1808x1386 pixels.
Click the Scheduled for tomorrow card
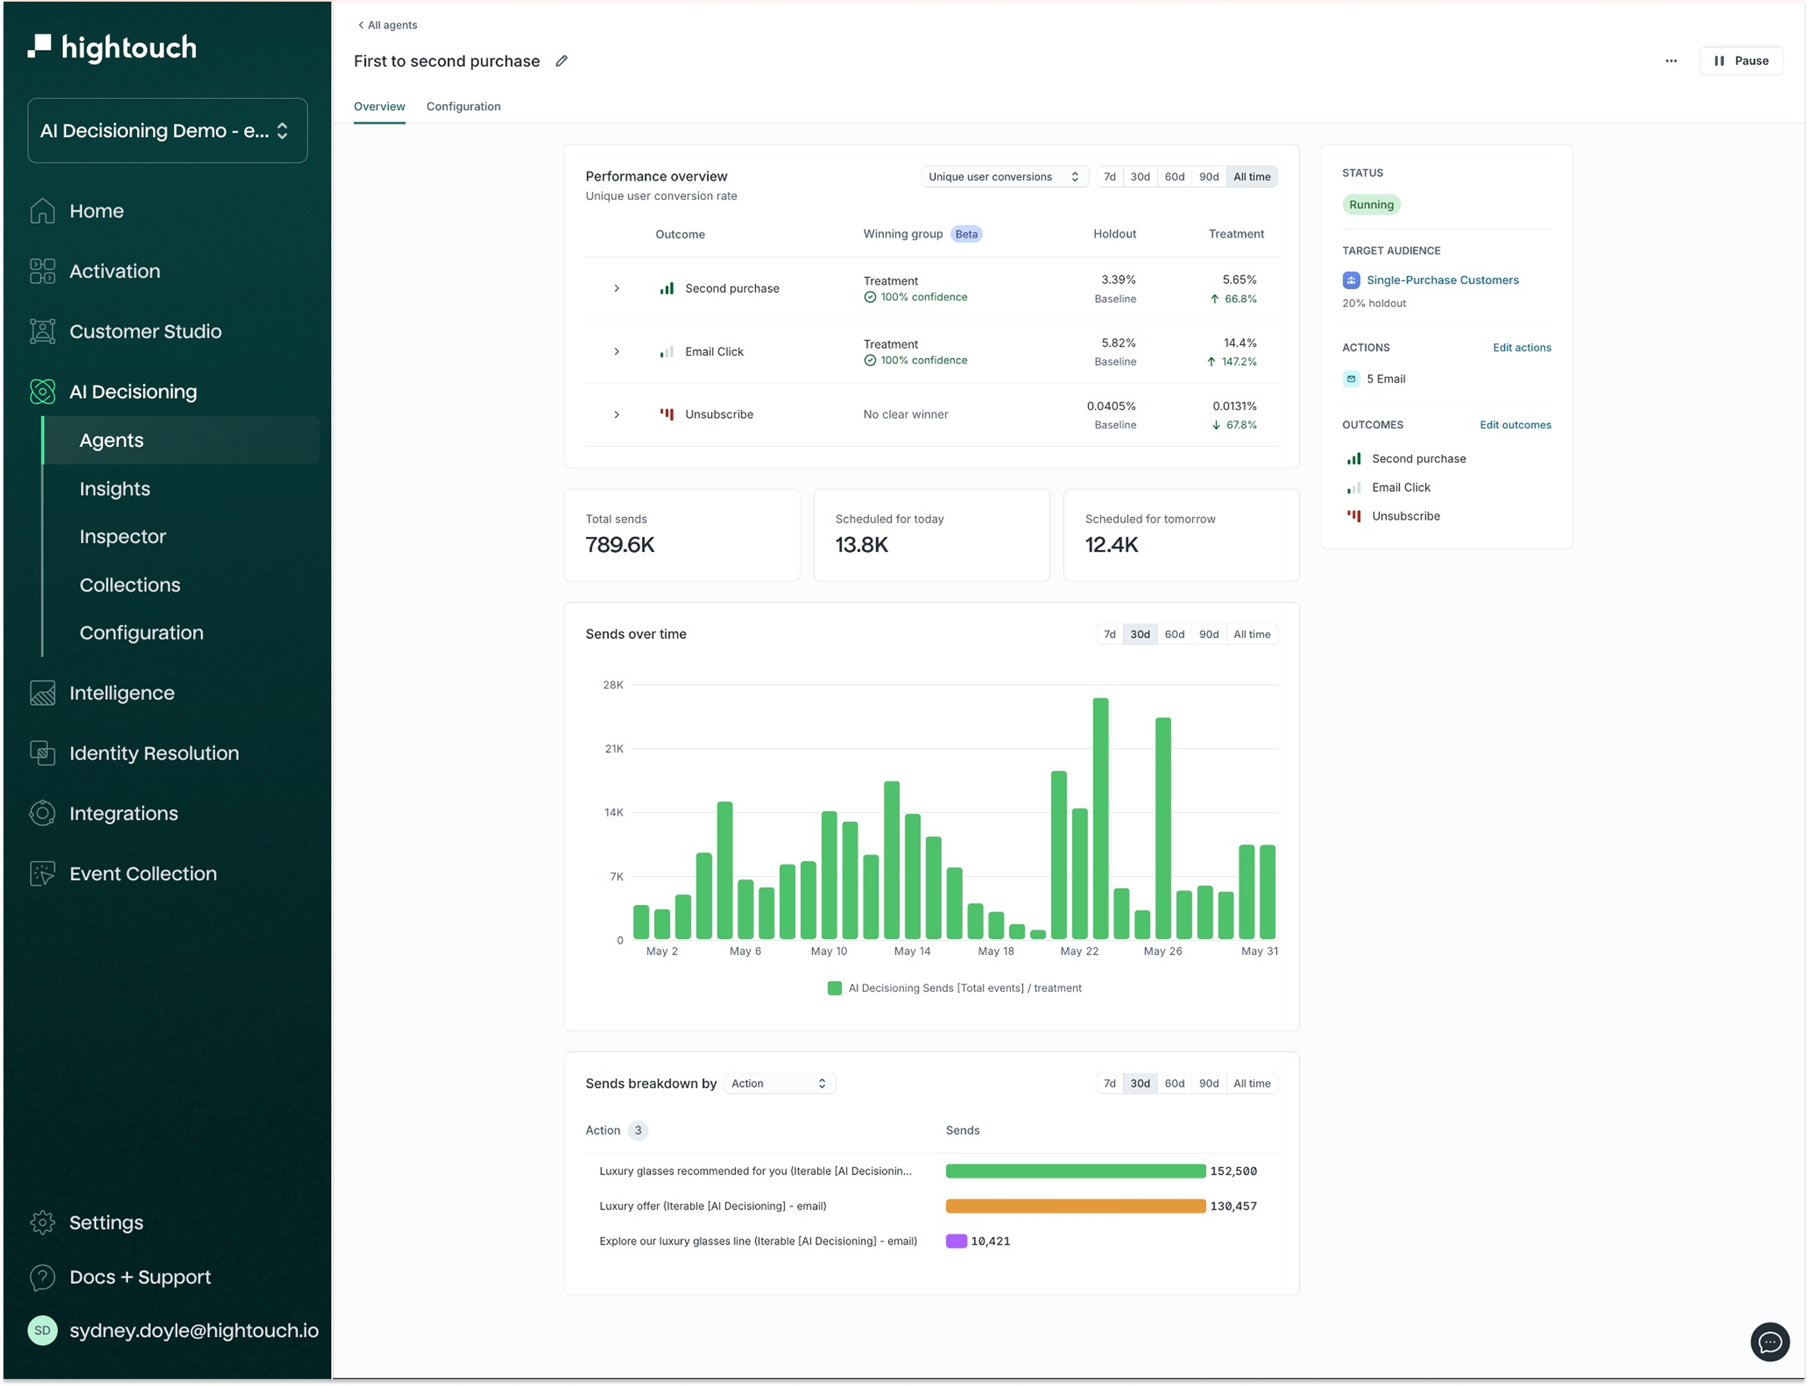pos(1181,535)
